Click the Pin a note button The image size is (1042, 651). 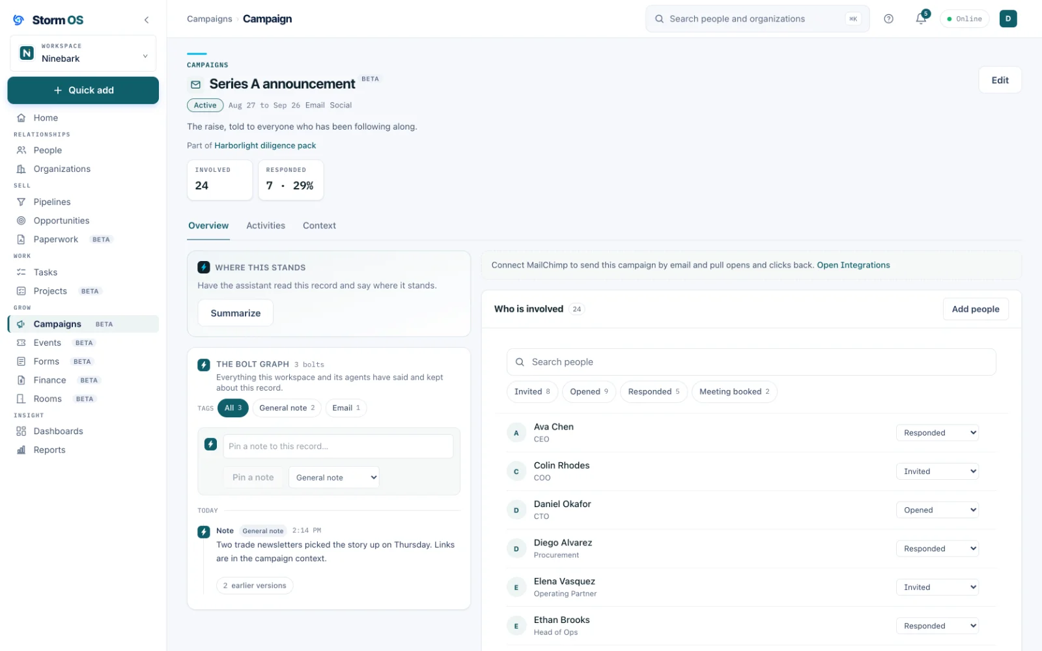[253, 477]
